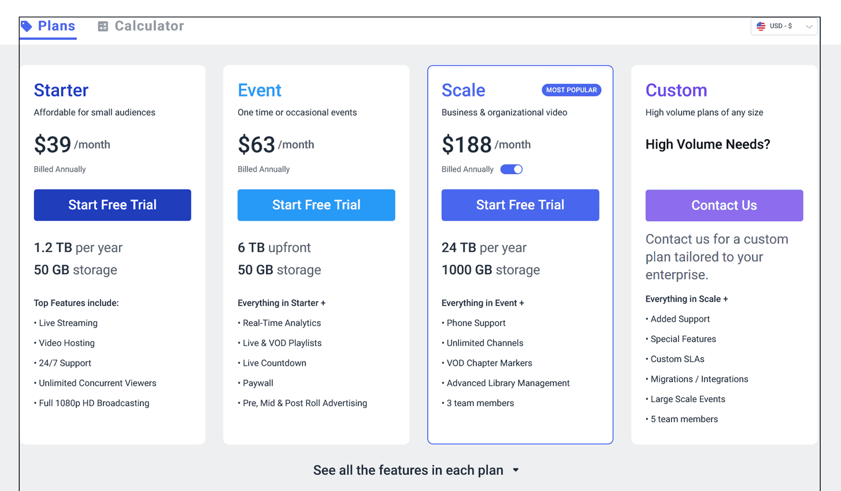Click the Custom plan heading
Image resolution: width=841 pixels, height=491 pixels.
[676, 90]
